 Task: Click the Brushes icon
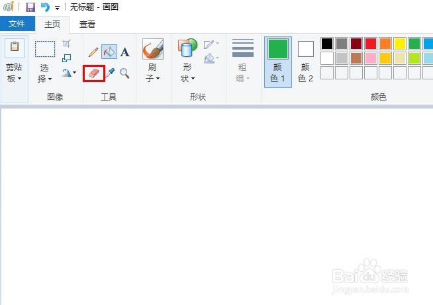click(x=153, y=49)
